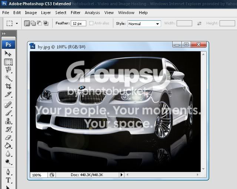
Task: Click the Ps logo atop the toolbox
Action: pos(9,45)
